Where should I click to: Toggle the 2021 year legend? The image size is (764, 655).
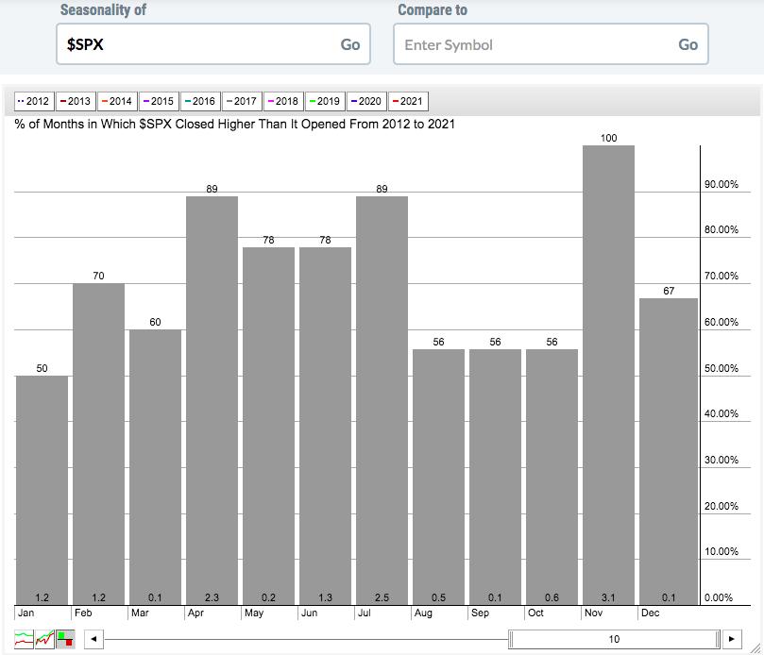click(x=408, y=101)
